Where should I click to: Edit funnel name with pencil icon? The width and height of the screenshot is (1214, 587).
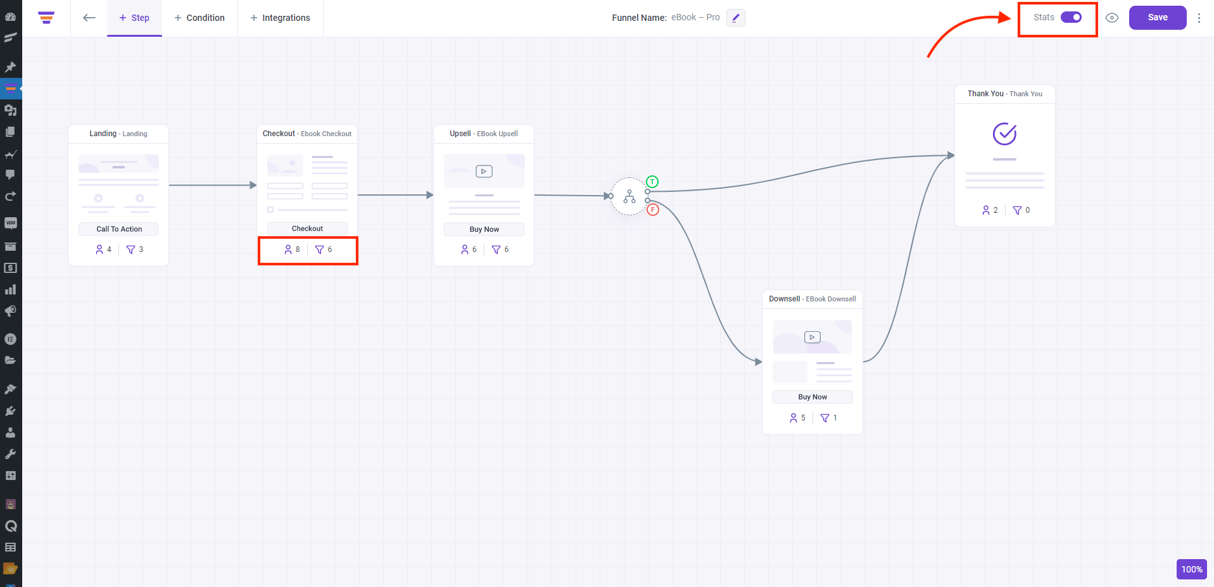736,18
